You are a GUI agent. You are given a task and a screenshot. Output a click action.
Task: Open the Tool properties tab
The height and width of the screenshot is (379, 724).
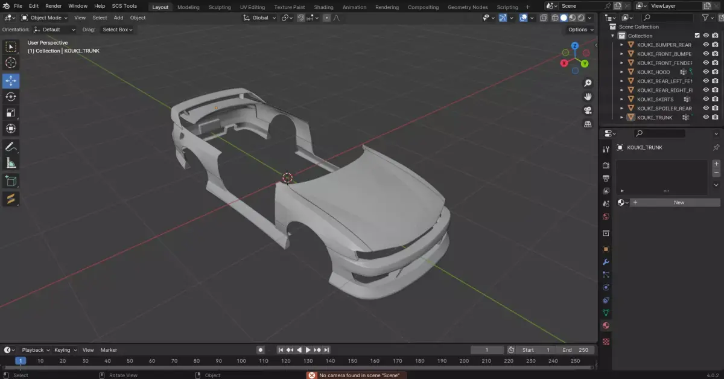point(606,149)
